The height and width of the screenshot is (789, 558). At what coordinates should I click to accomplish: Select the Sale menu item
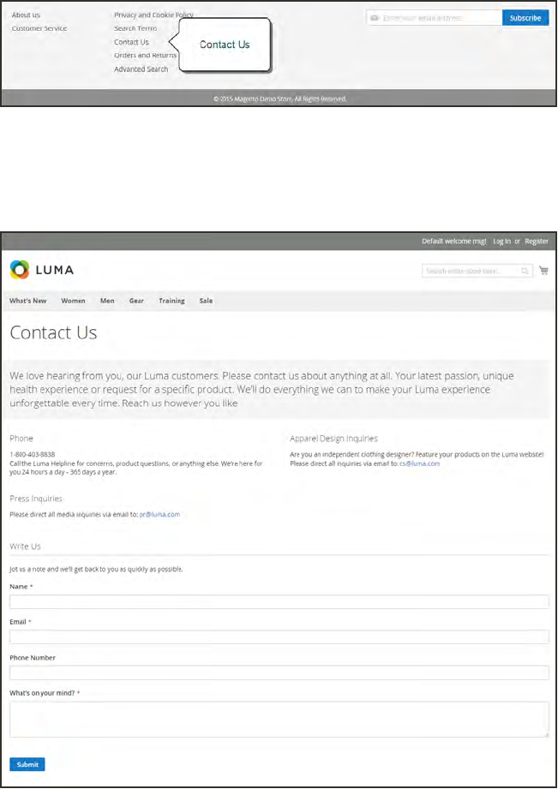tap(206, 301)
